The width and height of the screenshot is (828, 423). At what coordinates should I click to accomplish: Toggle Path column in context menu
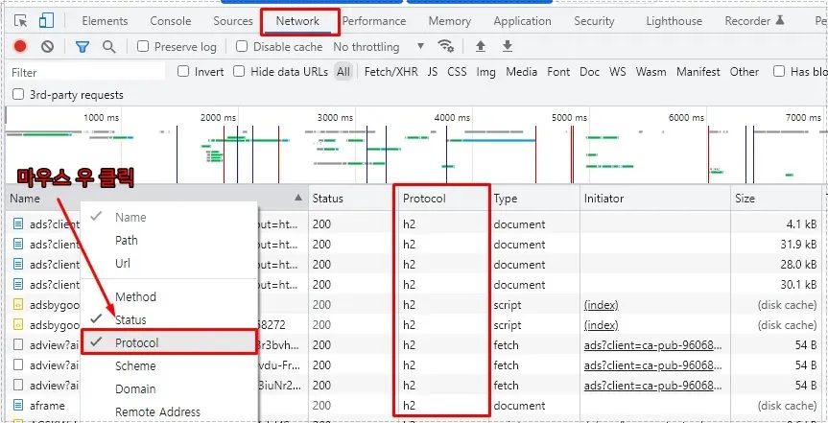pyautogui.click(x=169, y=241)
